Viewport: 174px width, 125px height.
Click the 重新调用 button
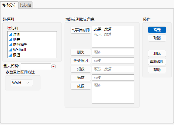[x=157, y=62]
